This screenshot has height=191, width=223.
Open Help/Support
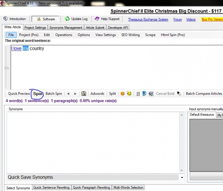[107, 19]
